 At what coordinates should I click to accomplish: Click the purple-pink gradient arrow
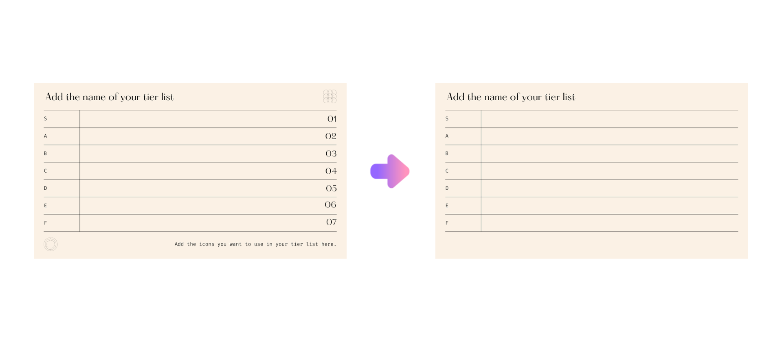pyautogui.click(x=390, y=171)
